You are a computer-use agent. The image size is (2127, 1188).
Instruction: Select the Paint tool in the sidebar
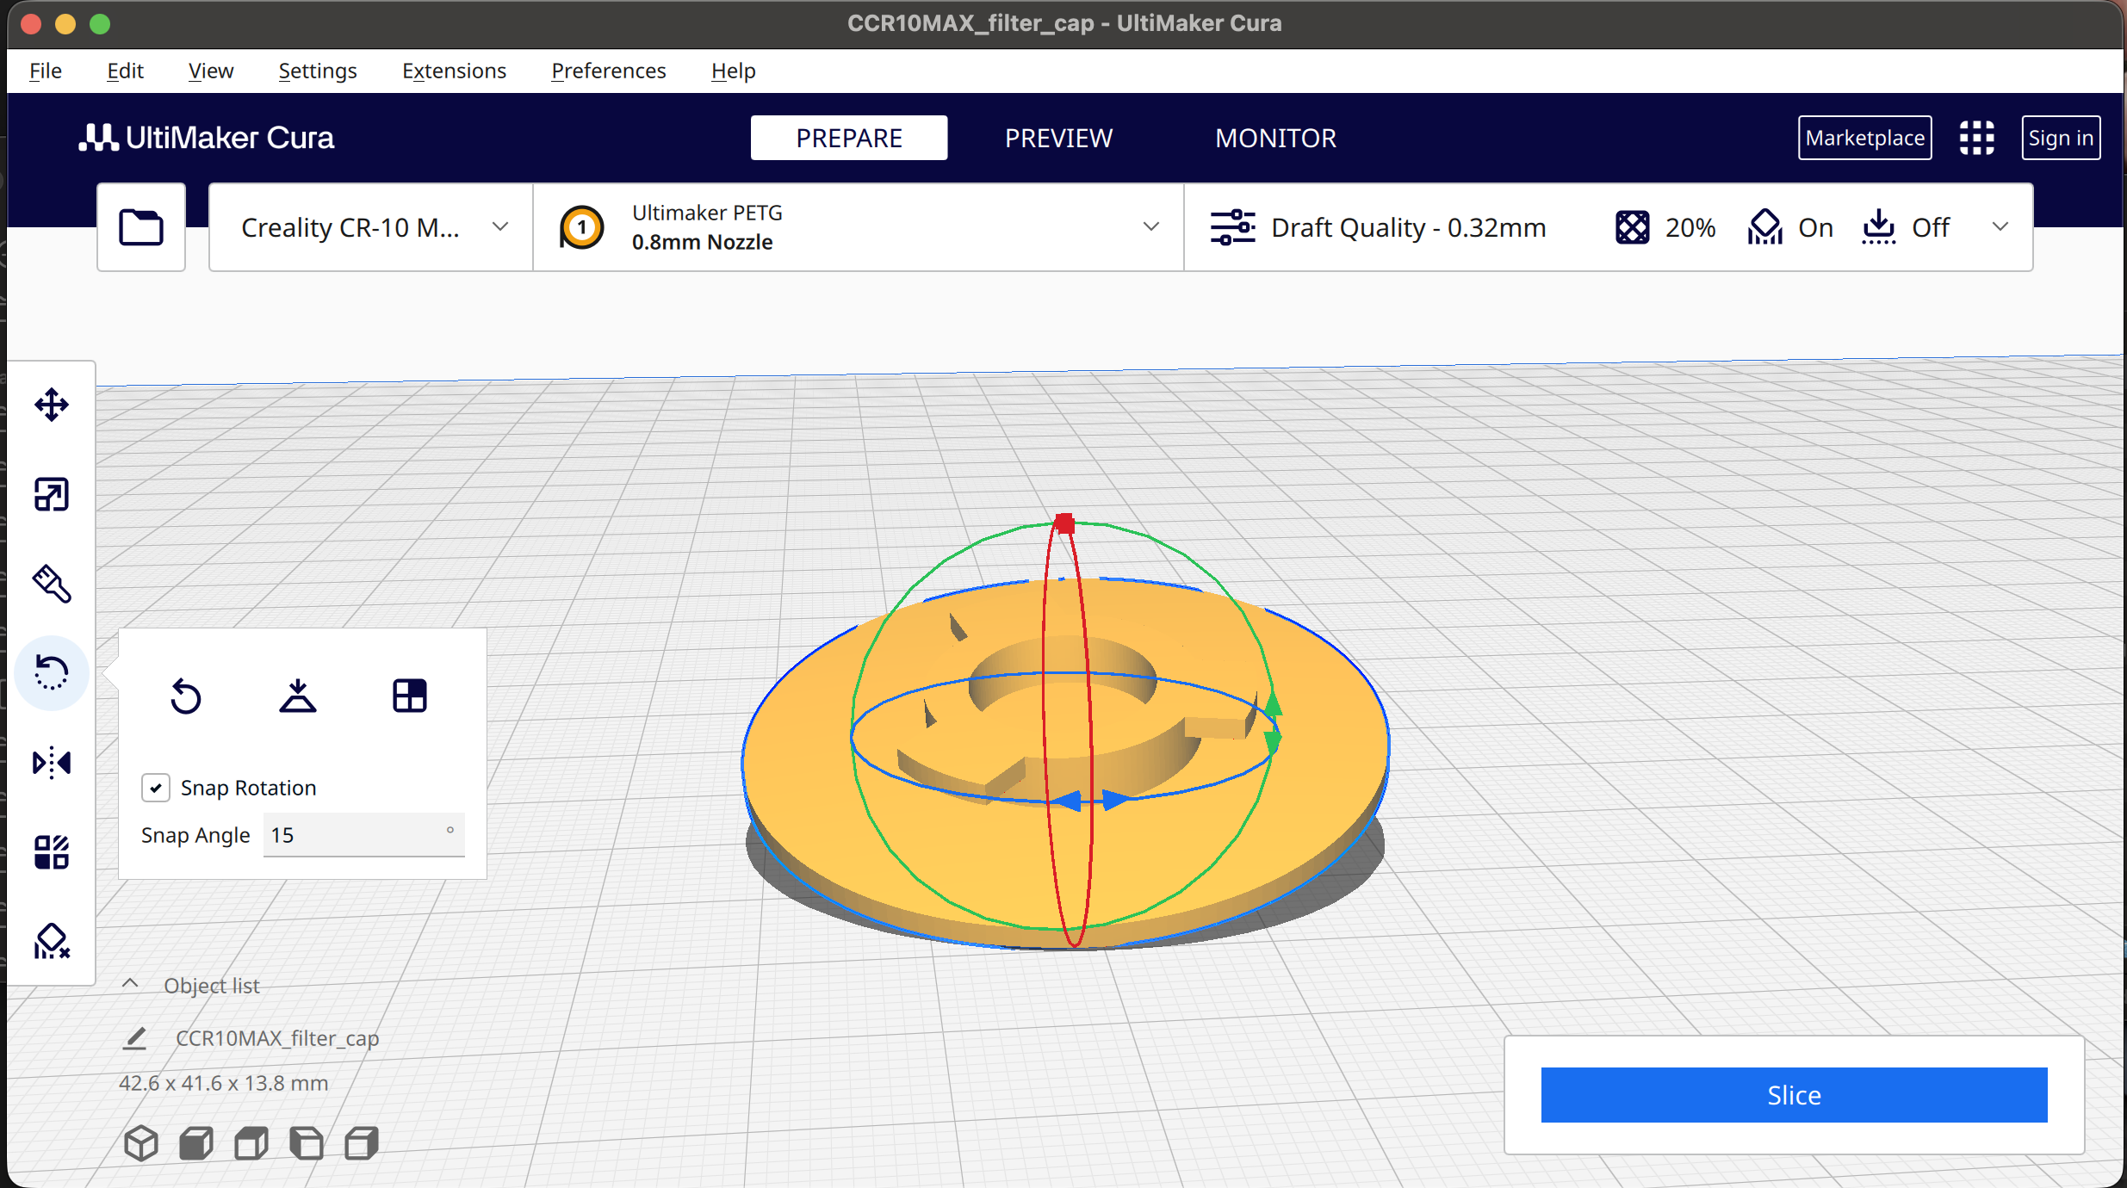pyautogui.click(x=52, y=584)
